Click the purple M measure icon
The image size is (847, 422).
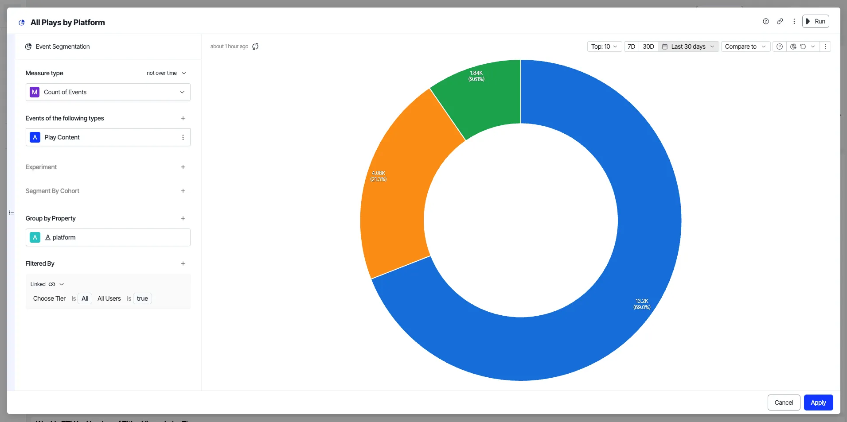(35, 92)
